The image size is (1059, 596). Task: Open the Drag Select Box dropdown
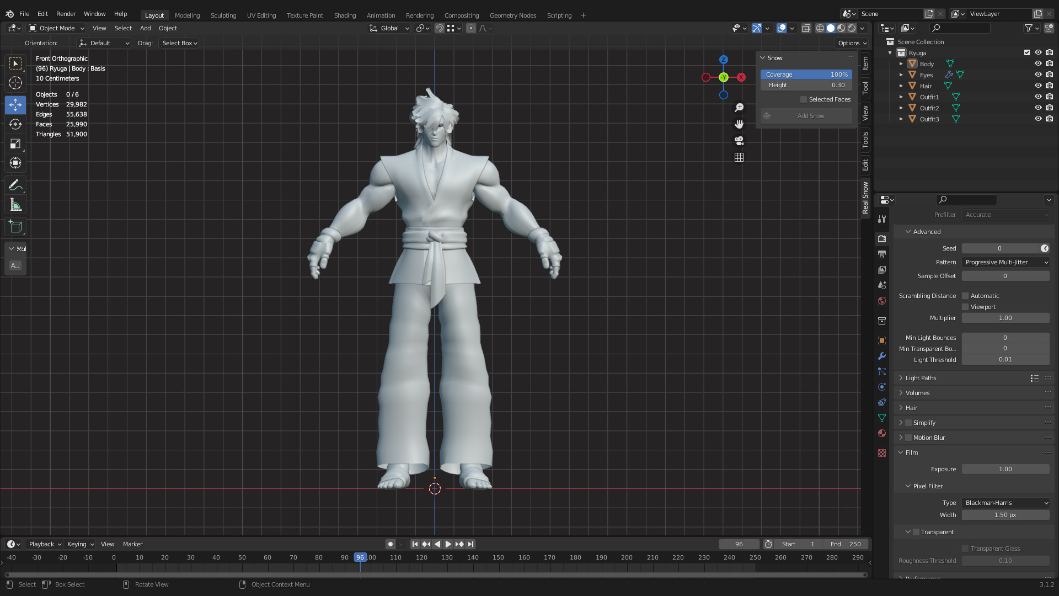click(179, 43)
